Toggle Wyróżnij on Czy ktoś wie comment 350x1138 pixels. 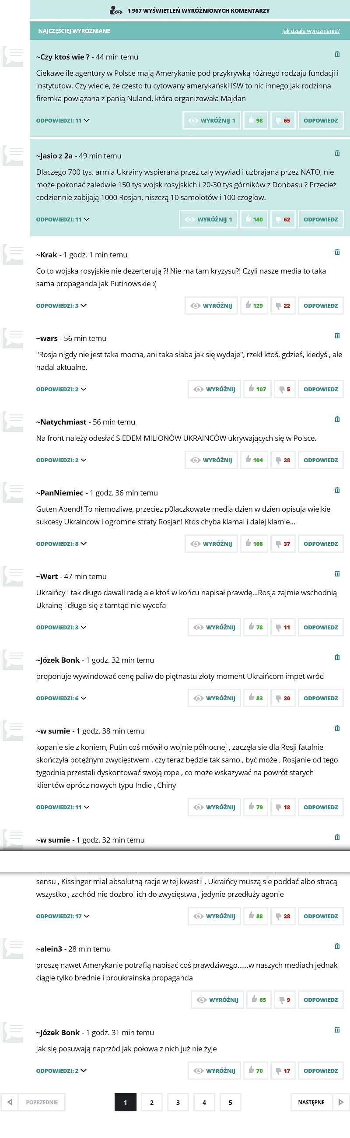coord(211,120)
